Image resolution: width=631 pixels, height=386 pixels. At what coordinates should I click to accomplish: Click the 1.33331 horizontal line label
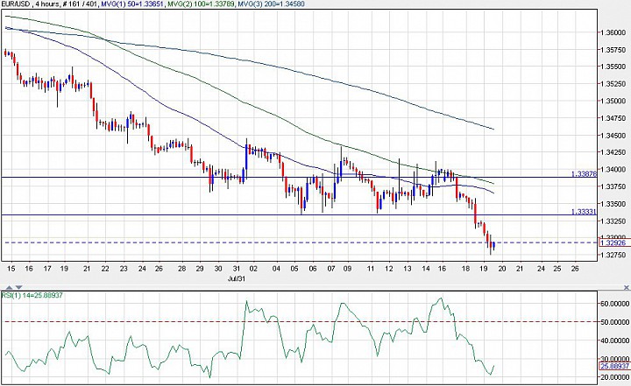coord(584,212)
